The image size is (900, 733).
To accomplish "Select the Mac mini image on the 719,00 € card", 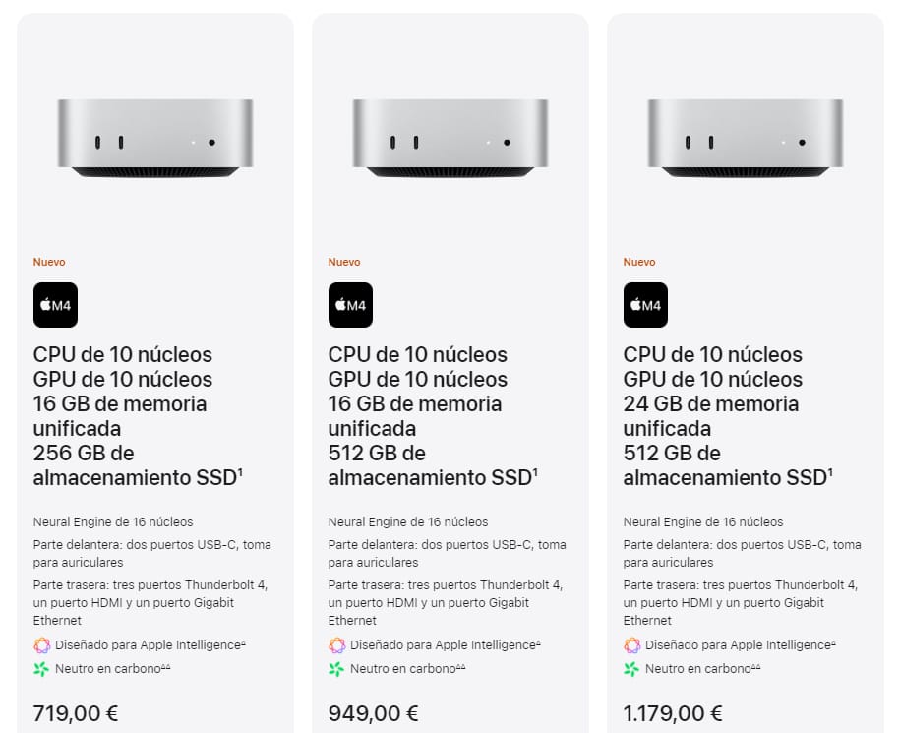I will tap(155, 138).
